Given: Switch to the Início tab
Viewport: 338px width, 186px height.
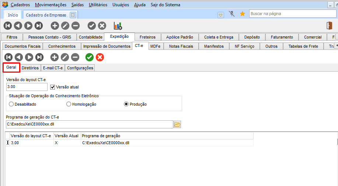Looking at the screenshot, I should (x=13, y=15).
